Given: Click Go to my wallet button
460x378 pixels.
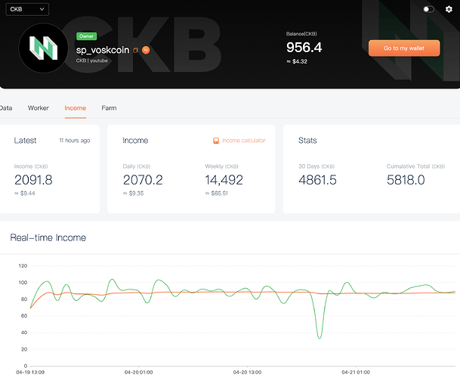Looking at the screenshot, I should pos(404,48).
